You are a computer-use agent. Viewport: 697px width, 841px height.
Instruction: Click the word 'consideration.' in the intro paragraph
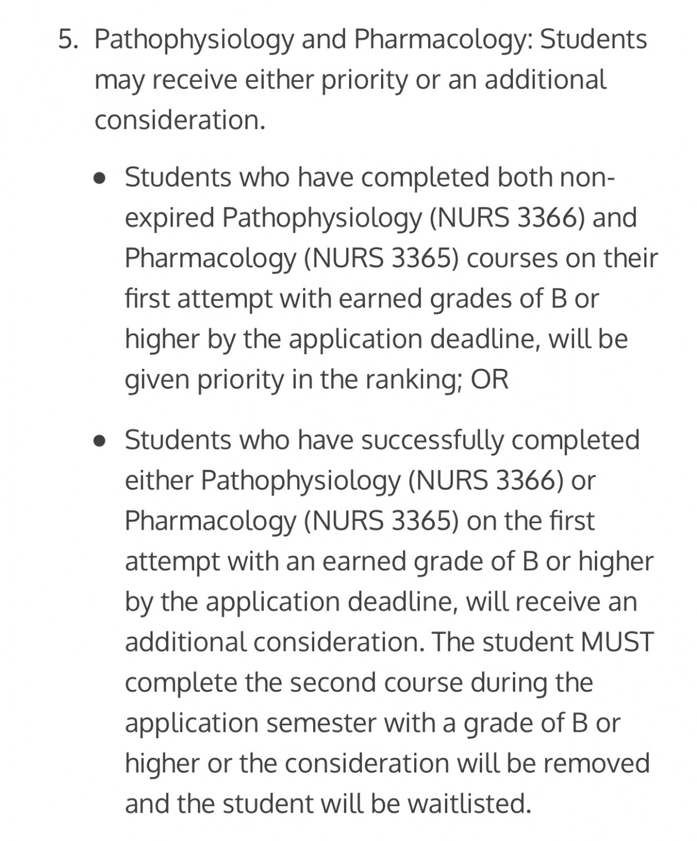coord(180,121)
